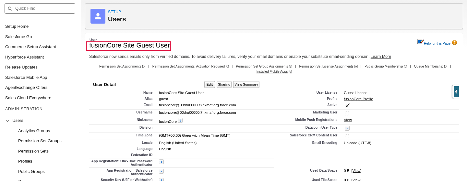
Task: Click the Help for this Page question icon
Action: pos(454,43)
